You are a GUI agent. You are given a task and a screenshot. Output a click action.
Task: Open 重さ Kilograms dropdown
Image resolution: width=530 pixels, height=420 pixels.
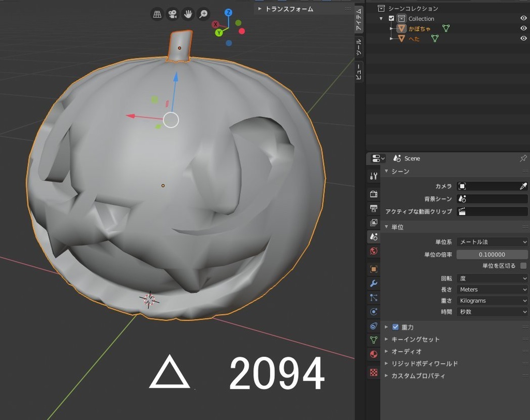(x=492, y=300)
